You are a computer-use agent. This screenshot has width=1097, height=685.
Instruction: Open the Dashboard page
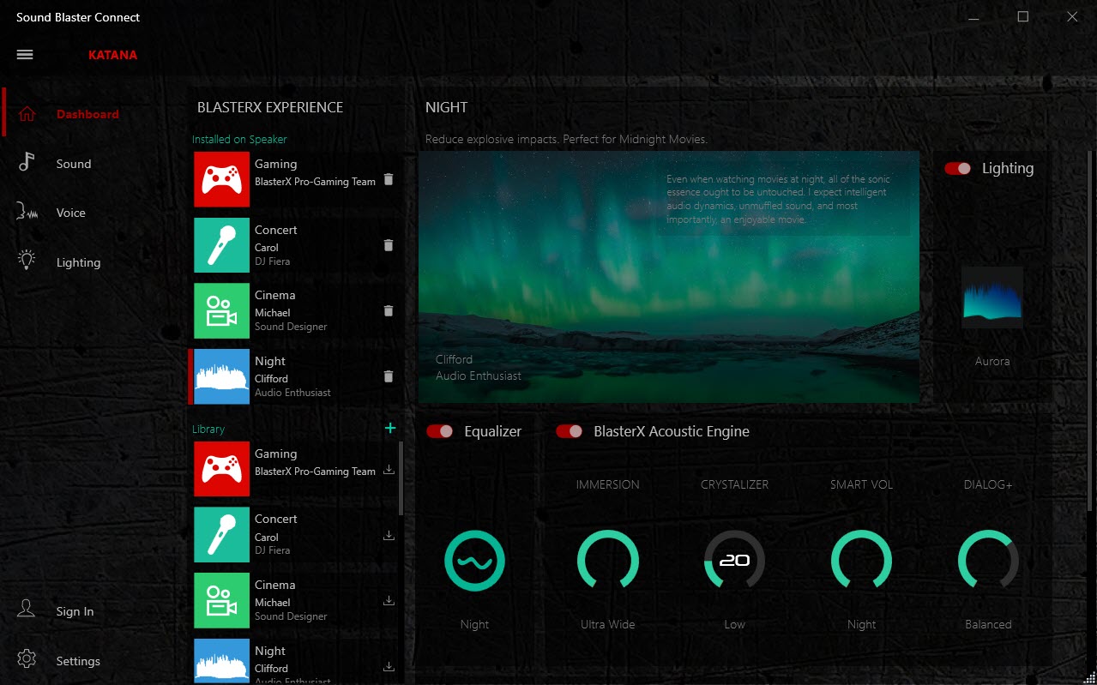point(87,114)
